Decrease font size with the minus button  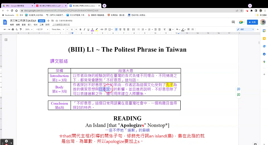(67, 29)
